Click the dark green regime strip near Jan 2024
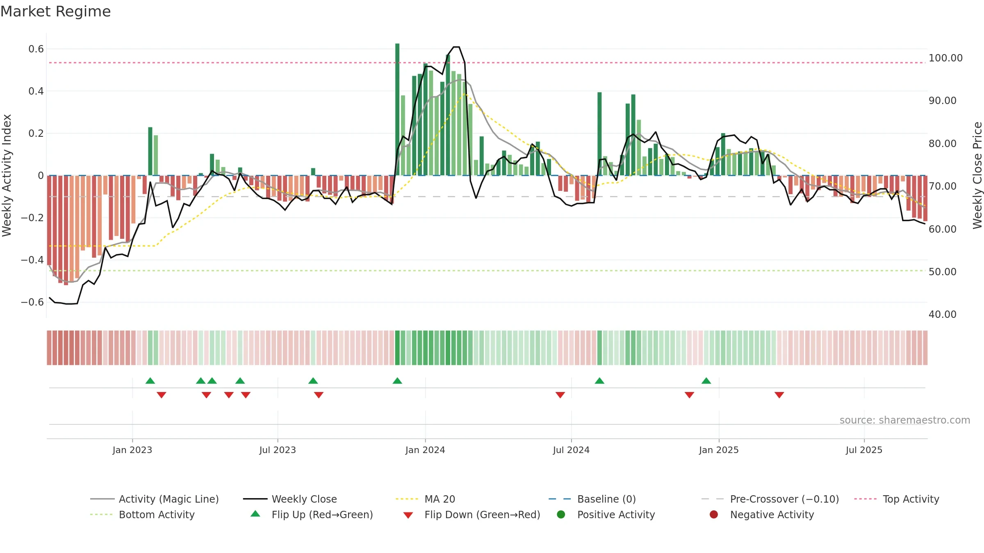The height and width of the screenshot is (553, 984). 397,348
